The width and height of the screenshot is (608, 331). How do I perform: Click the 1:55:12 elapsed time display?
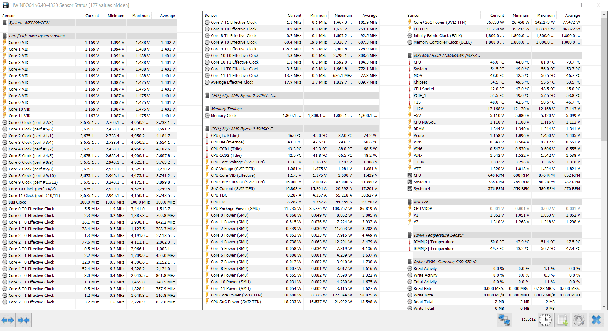pos(528,319)
